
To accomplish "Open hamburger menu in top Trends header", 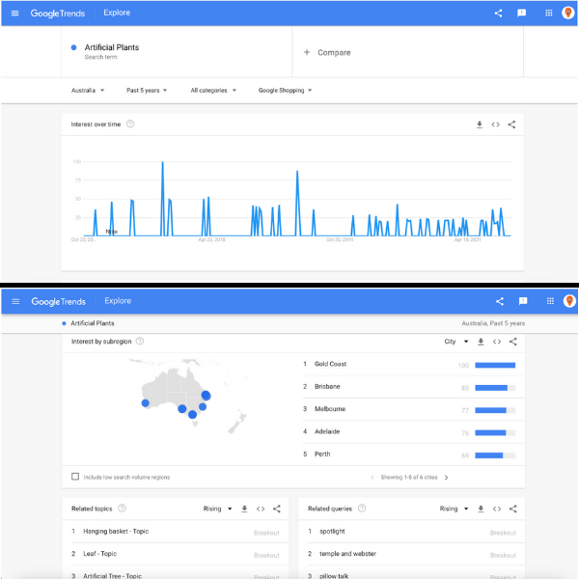I will point(14,14).
